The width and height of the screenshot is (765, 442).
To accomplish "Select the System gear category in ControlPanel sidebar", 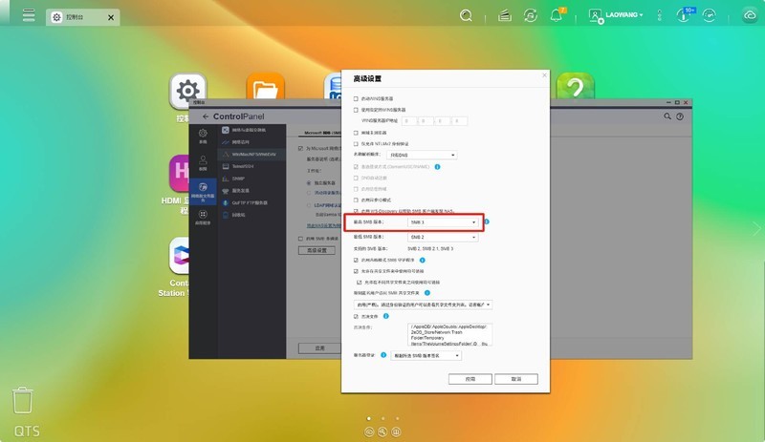I will coord(203,136).
